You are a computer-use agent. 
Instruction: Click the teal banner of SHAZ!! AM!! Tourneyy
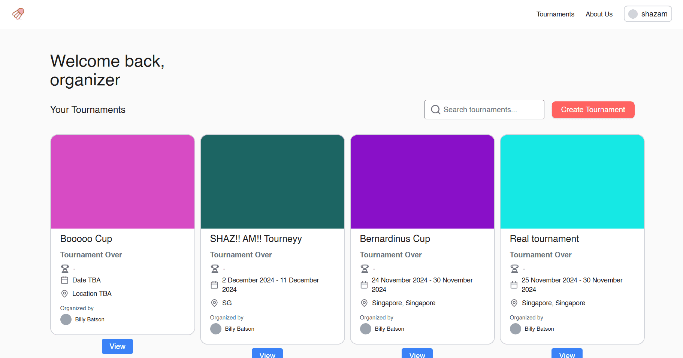[272, 182]
